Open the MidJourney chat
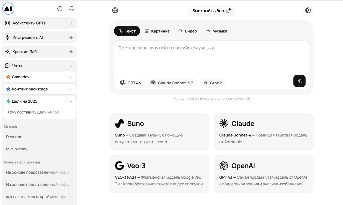 point(17,149)
